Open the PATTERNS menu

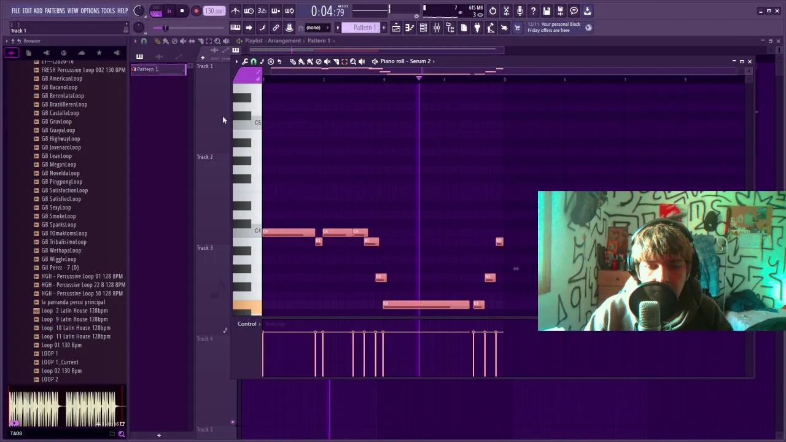[x=55, y=10]
